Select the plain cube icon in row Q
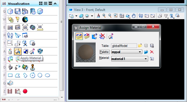This screenshot has width=187, height=102. pos(10,11)
